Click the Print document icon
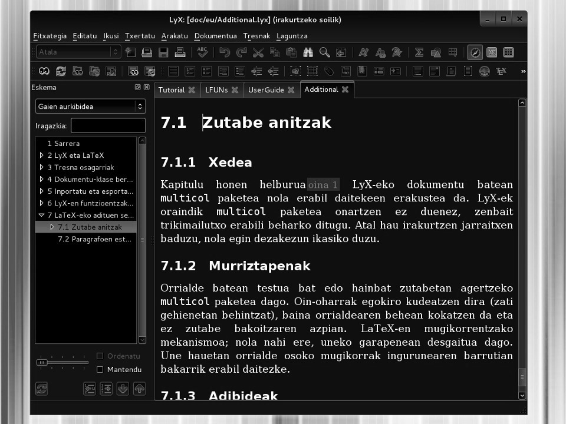The height and width of the screenshot is (424, 566). tap(180, 52)
